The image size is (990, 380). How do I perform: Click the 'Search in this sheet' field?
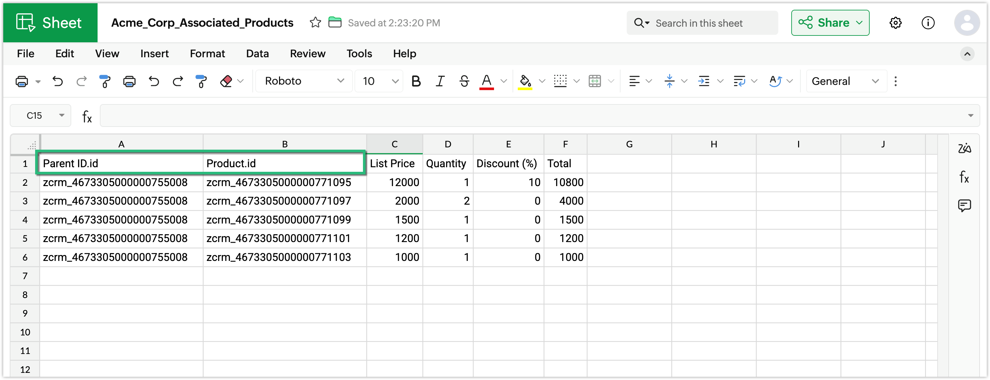[x=702, y=23]
